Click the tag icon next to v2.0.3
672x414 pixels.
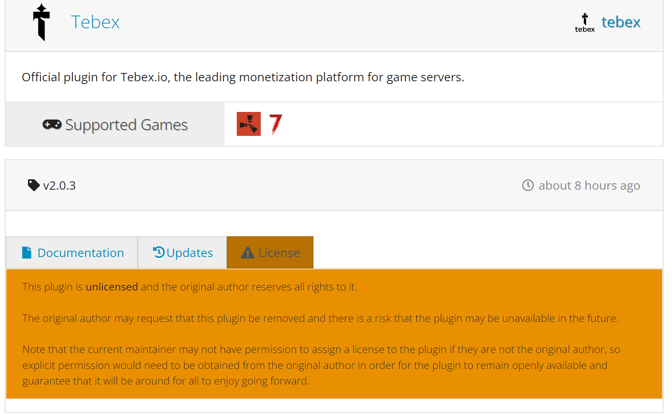click(x=34, y=184)
